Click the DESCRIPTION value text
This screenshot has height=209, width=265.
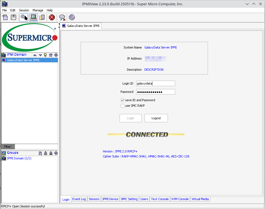point(154,70)
